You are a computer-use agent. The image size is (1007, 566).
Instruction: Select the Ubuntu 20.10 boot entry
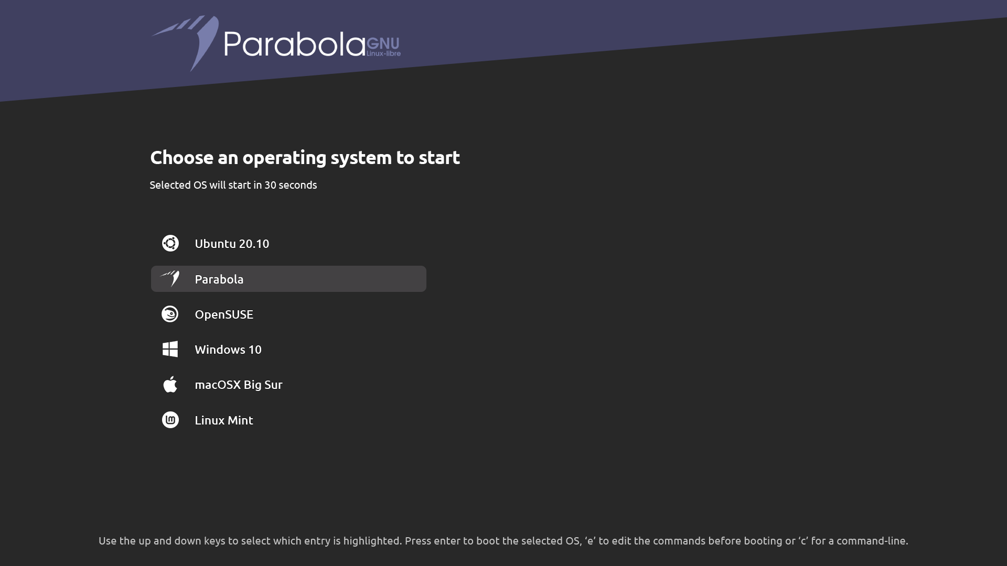(x=288, y=244)
